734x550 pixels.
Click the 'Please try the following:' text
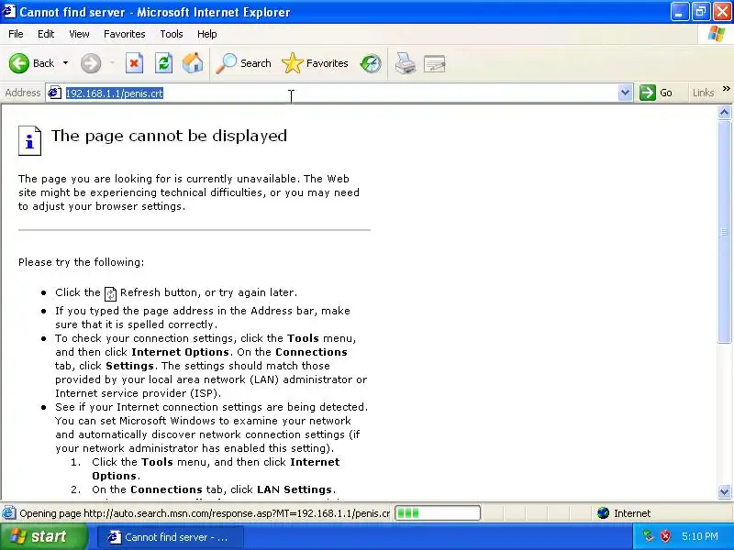[x=81, y=262]
